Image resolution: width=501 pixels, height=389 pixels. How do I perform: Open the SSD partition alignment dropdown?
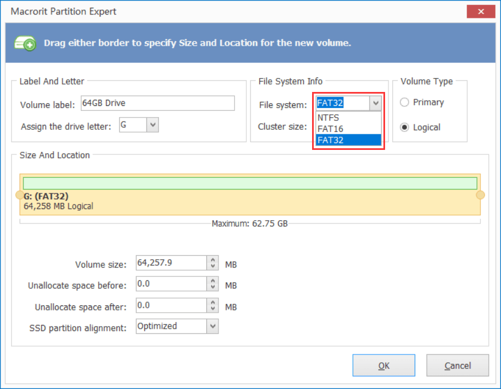(212, 326)
